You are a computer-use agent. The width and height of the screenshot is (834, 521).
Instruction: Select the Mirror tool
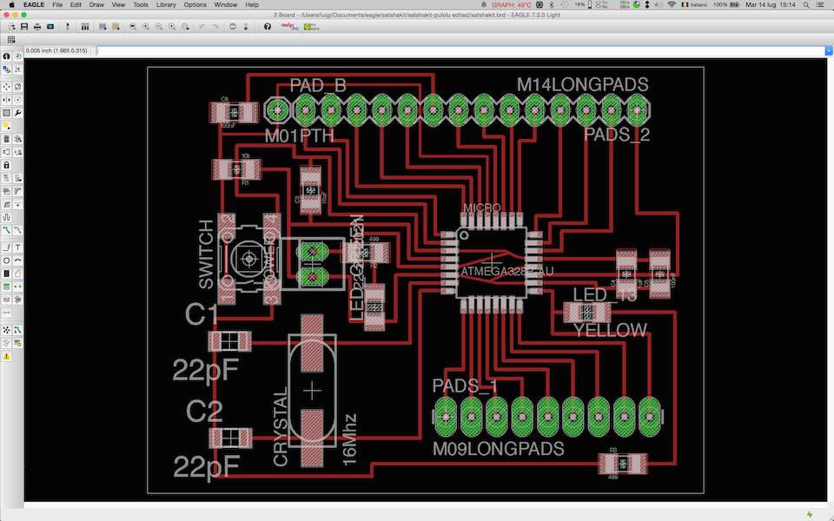click(x=6, y=99)
